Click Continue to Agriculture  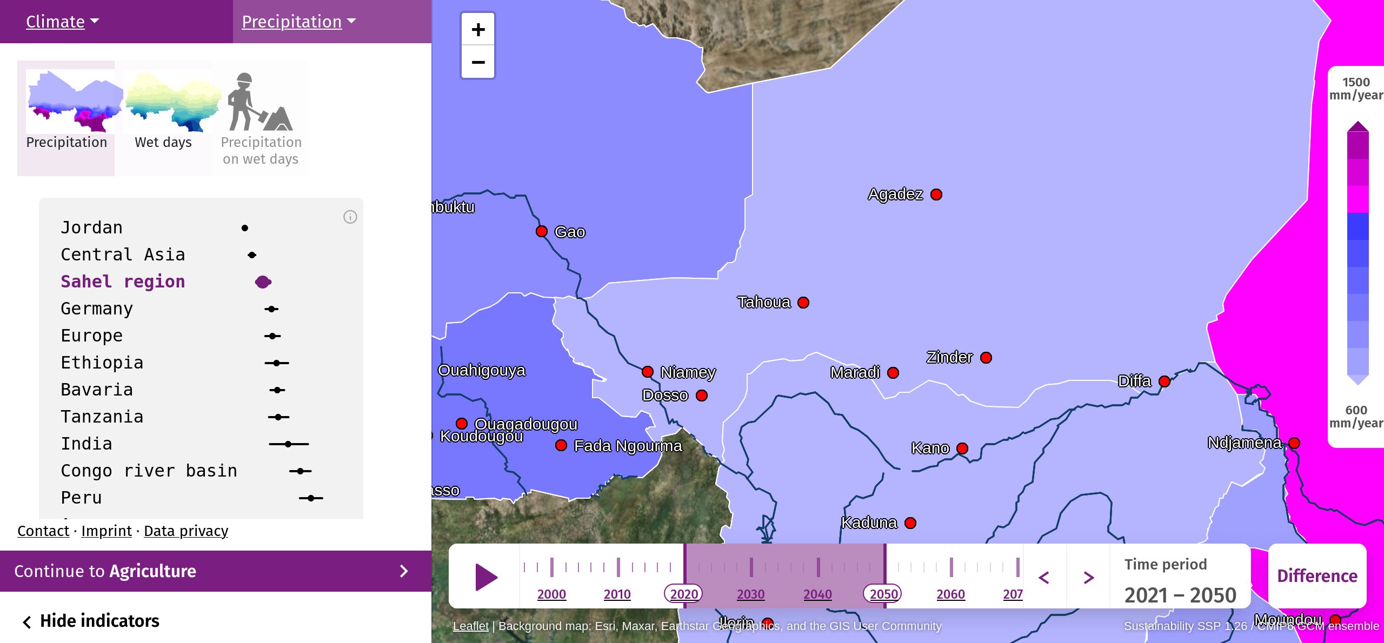click(216, 571)
